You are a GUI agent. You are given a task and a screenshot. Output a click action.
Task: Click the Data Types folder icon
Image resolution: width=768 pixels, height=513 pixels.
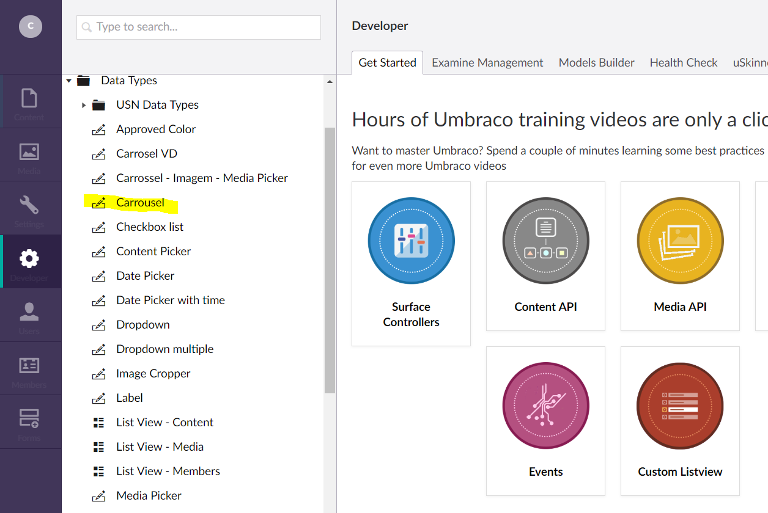pos(84,81)
